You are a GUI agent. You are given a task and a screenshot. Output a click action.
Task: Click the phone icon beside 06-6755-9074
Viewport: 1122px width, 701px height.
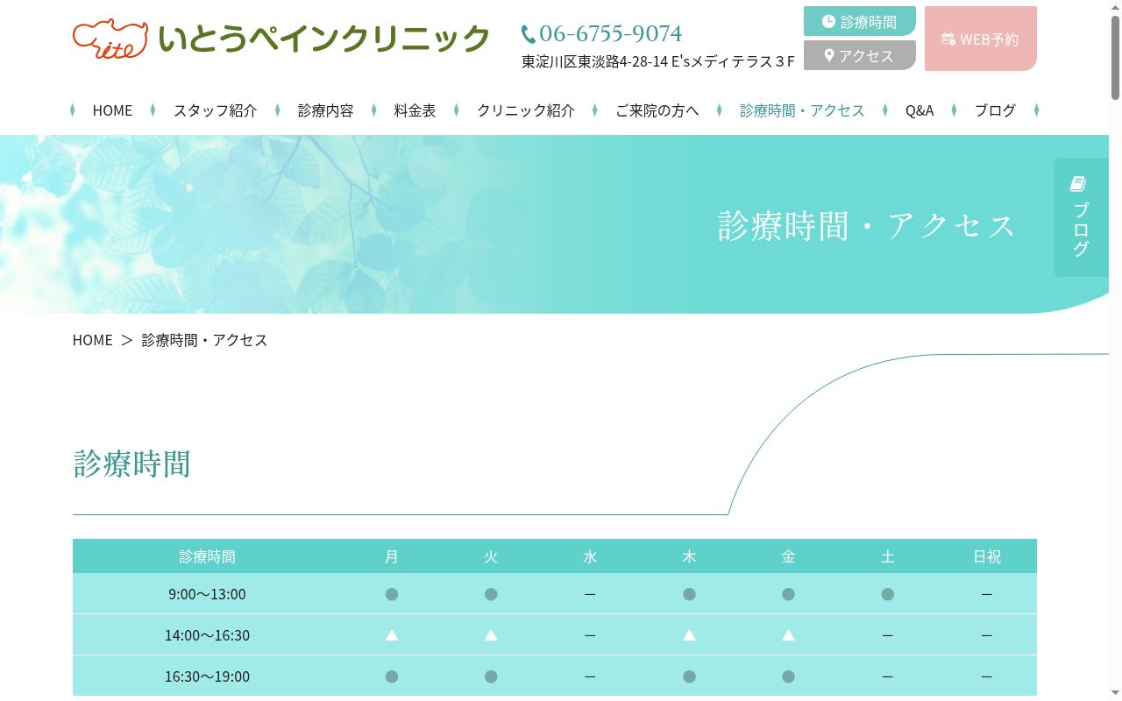(x=529, y=34)
